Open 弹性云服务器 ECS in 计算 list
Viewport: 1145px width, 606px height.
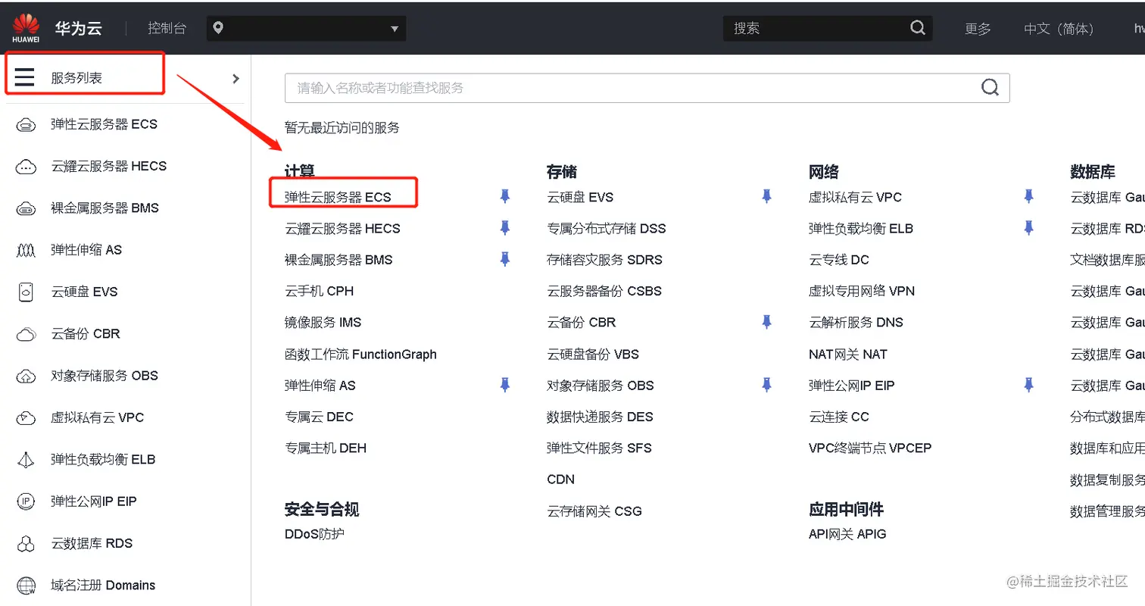click(338, 197)
